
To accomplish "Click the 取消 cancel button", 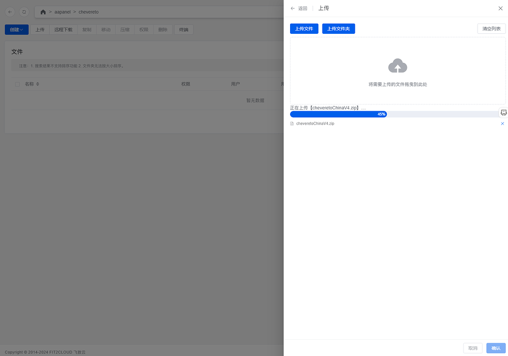I will click(x=473, y=348).
